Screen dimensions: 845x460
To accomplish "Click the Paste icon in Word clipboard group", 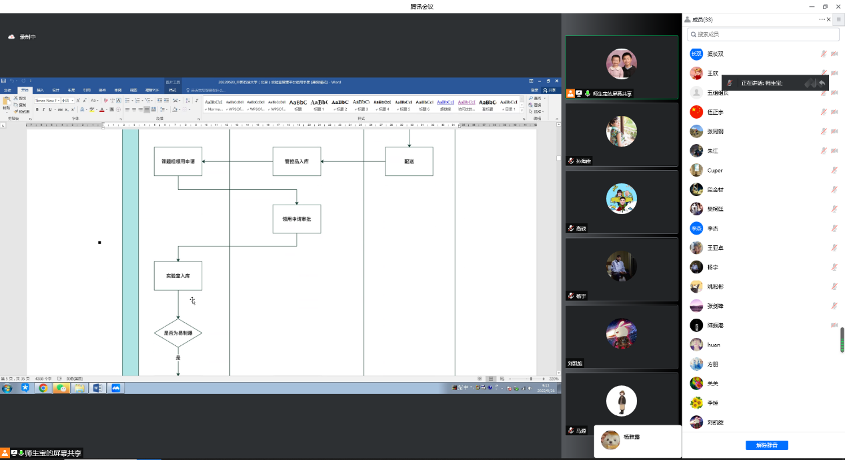I will [7, 103].
